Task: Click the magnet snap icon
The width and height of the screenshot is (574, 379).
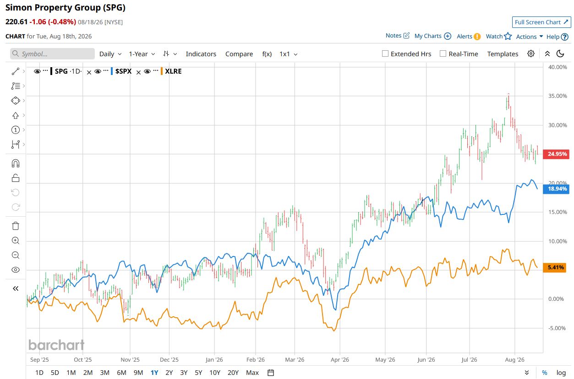Action: point(16,163)
